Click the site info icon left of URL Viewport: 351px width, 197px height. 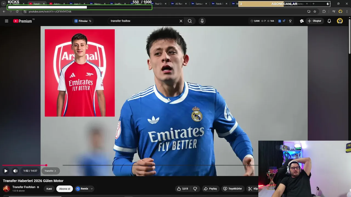click(25, 11)
